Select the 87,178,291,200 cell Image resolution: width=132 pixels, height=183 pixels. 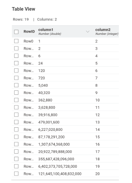click(51, 137)
